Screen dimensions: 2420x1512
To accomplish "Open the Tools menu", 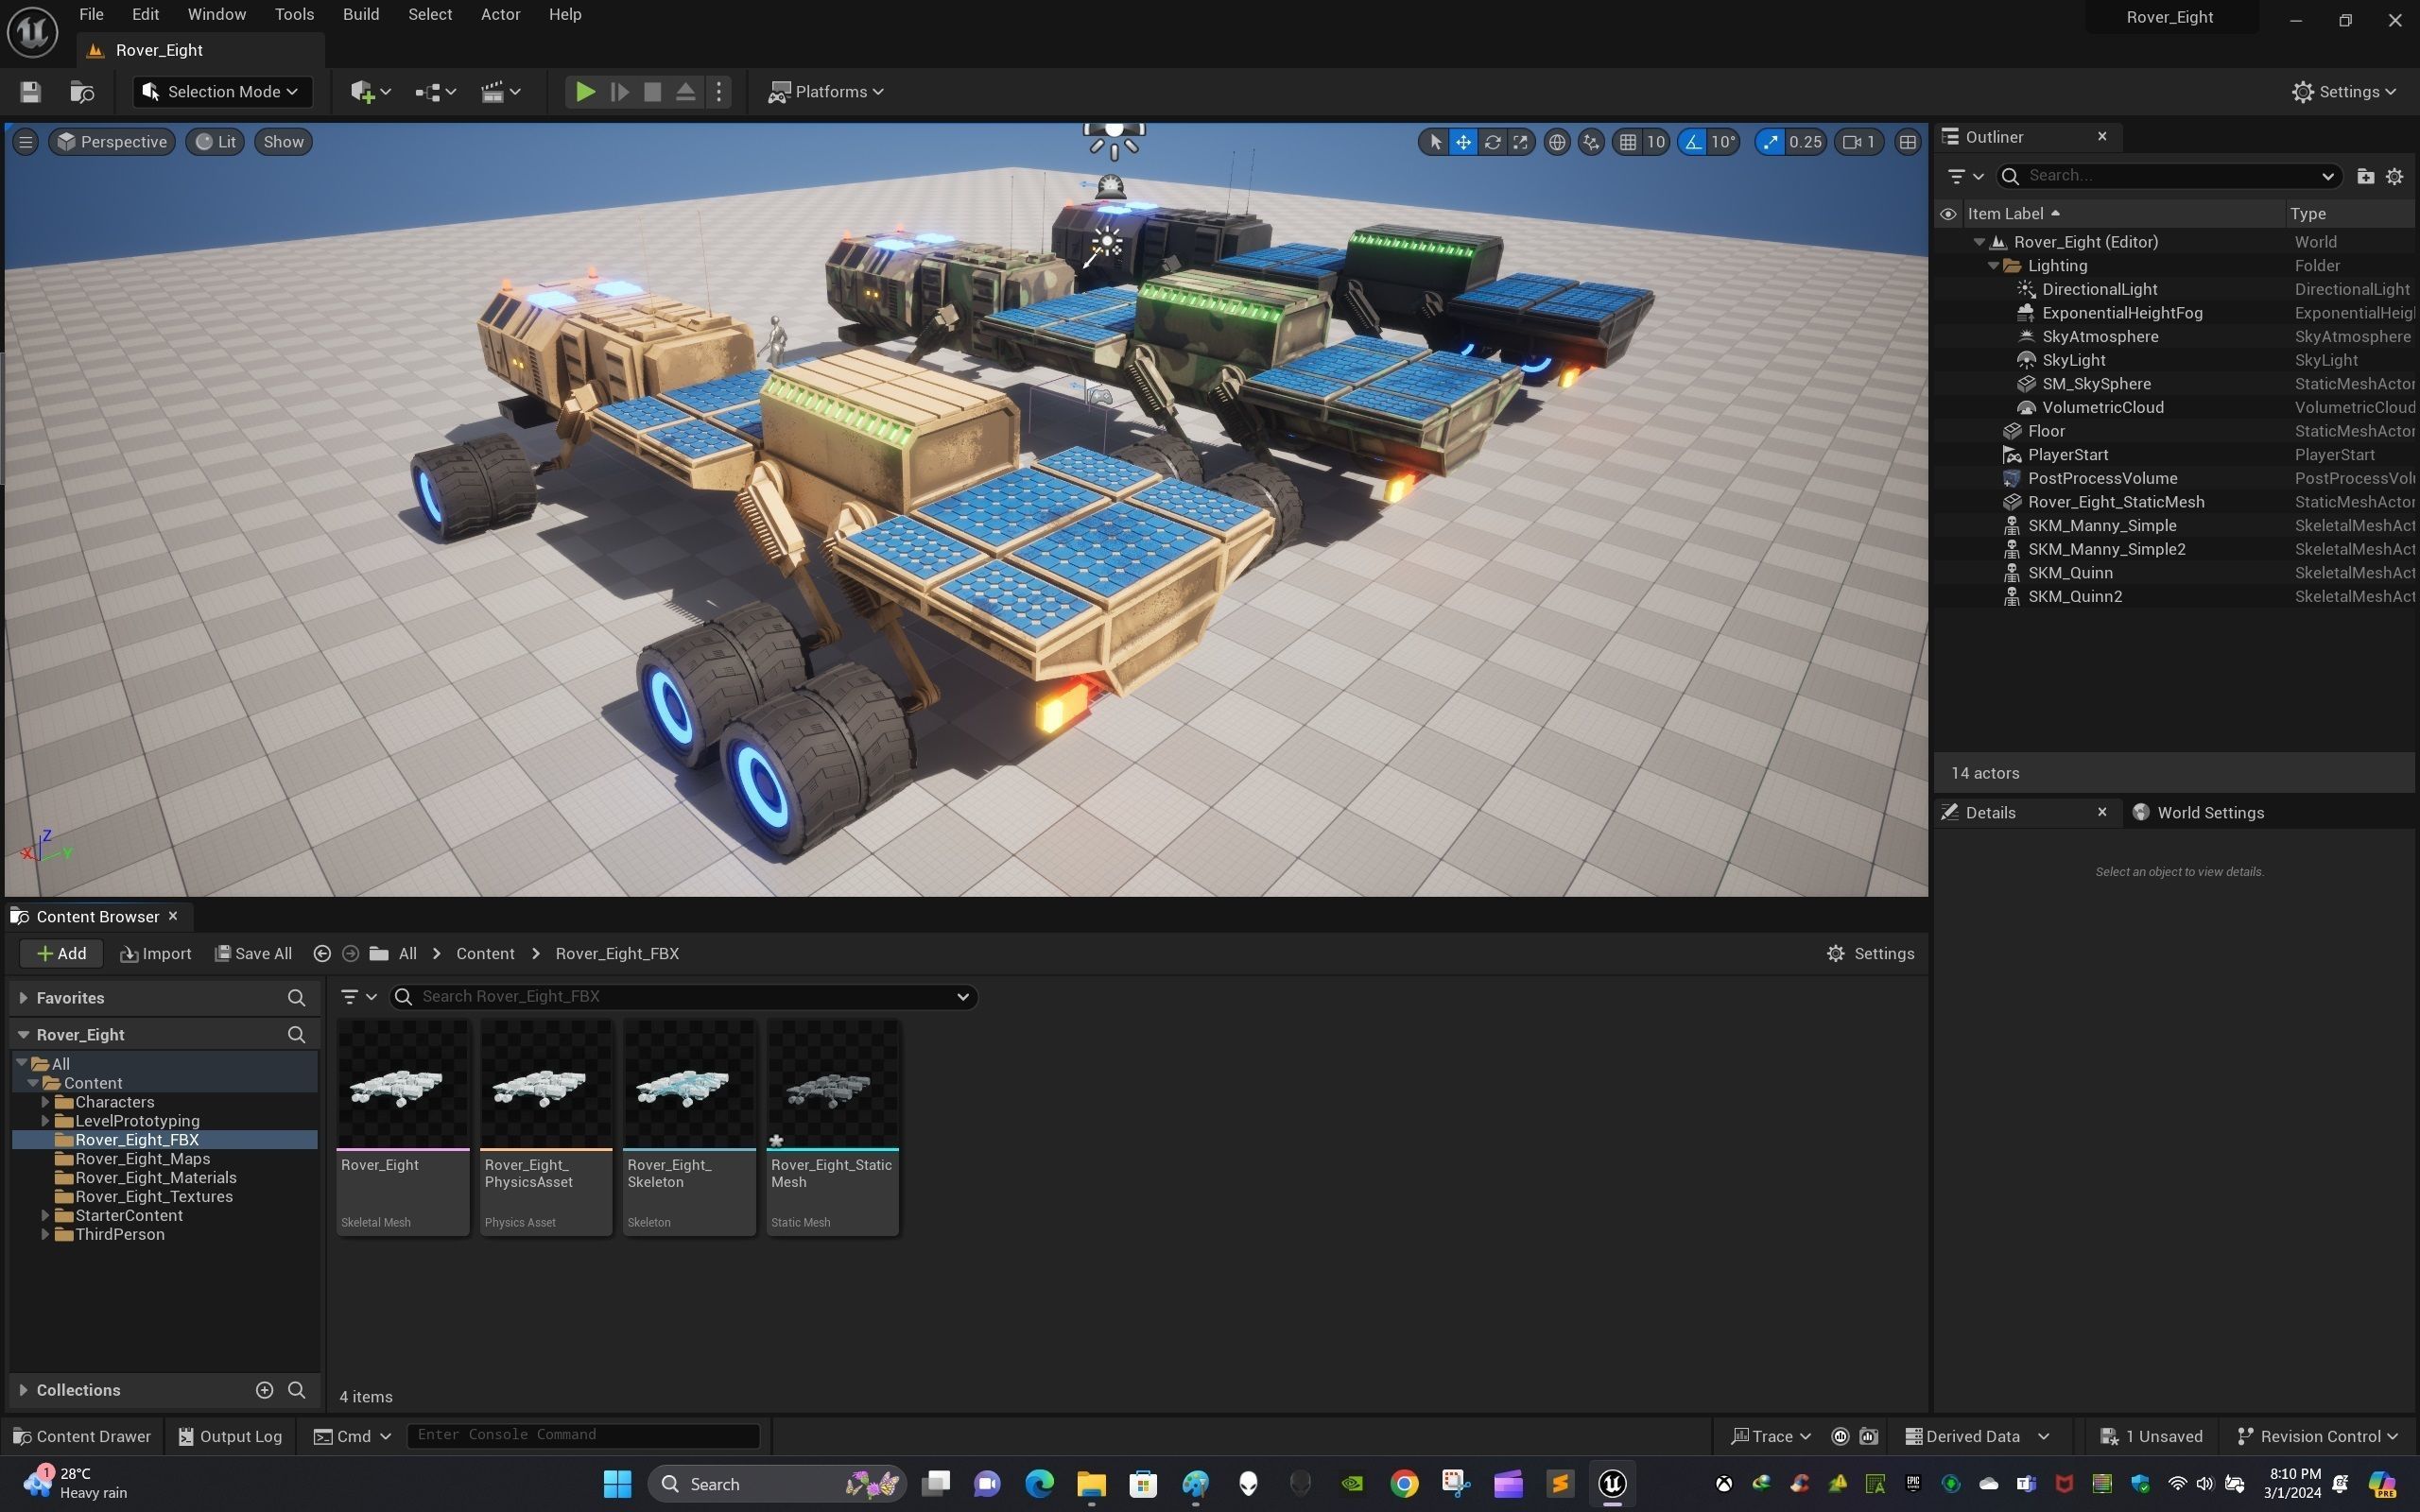I will point(294,15).
